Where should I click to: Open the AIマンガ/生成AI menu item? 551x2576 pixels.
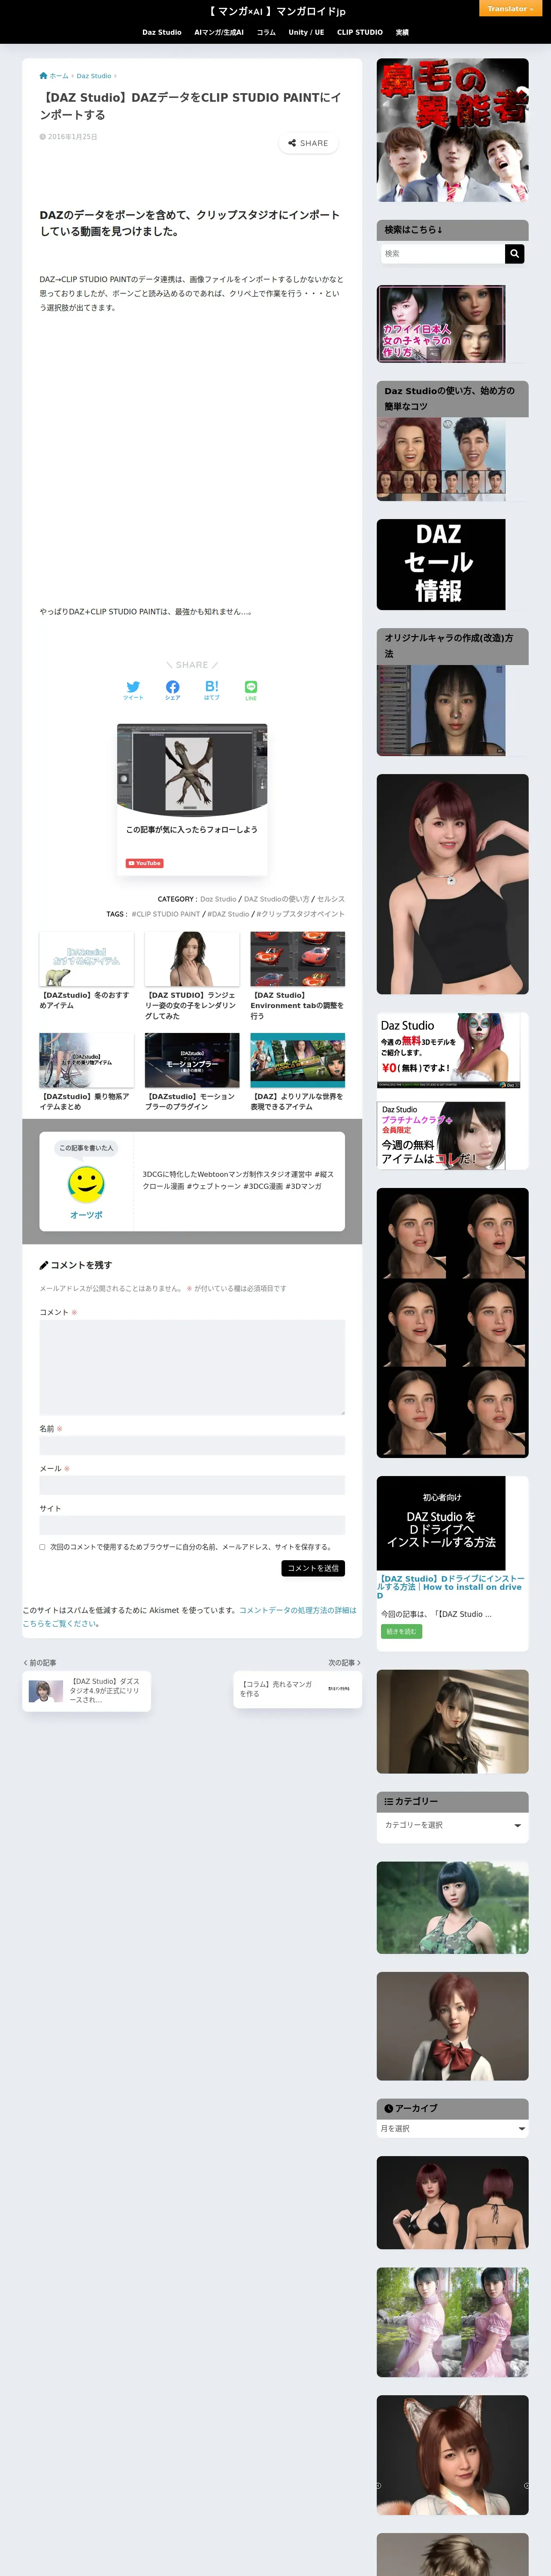click(219, 33)
